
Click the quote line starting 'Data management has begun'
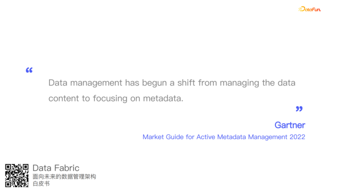[172, 83]
